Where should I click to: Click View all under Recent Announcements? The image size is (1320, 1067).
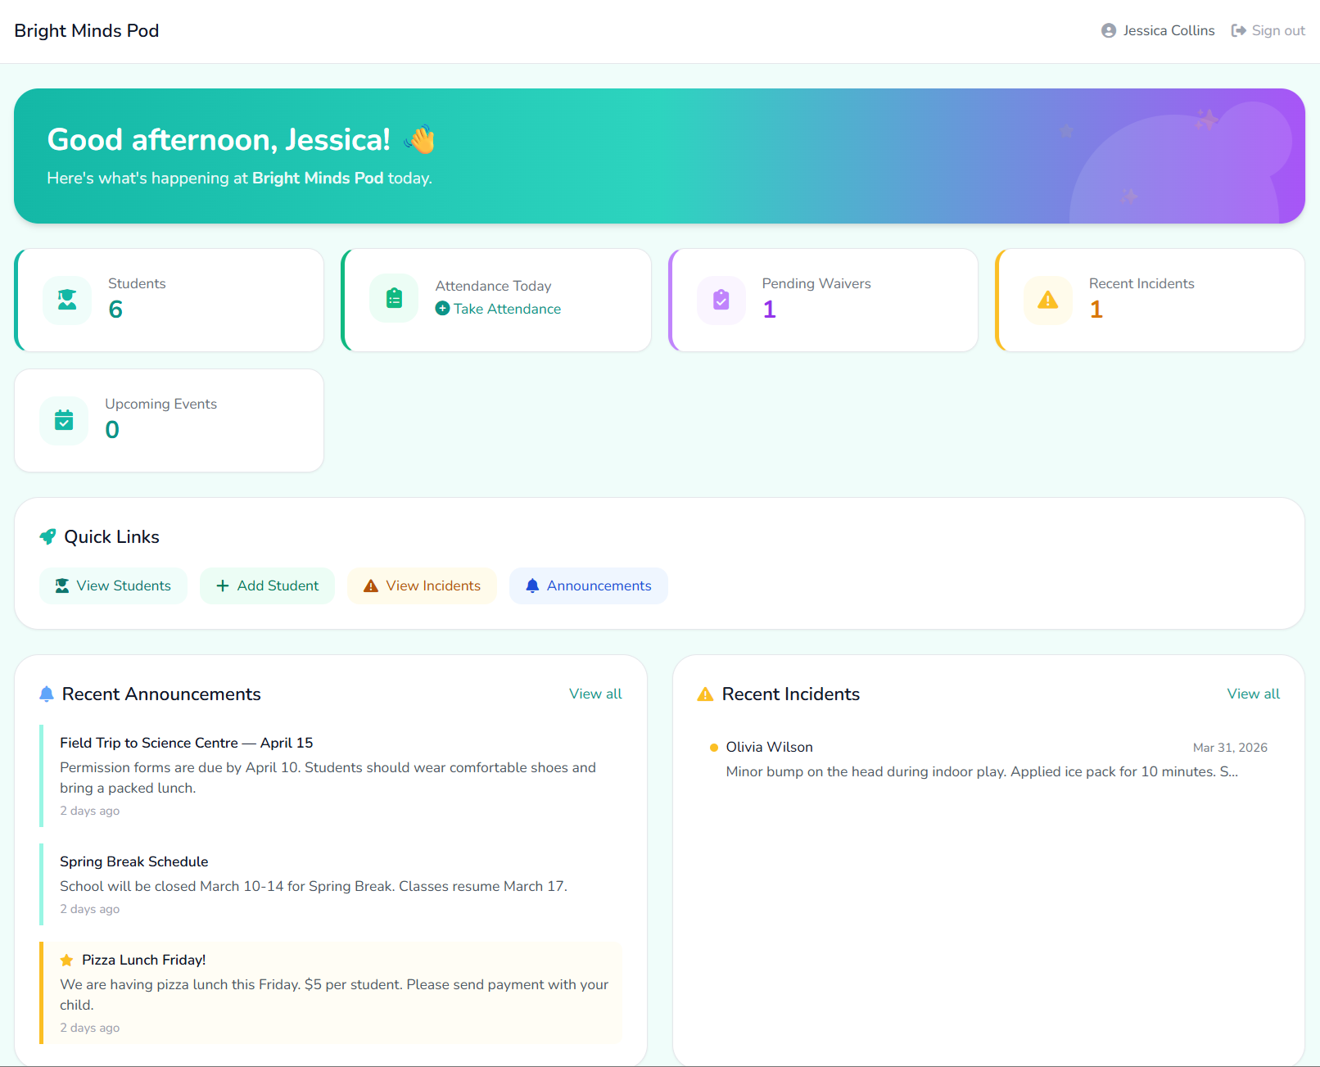pyautogui.click(x=594, y=694)
